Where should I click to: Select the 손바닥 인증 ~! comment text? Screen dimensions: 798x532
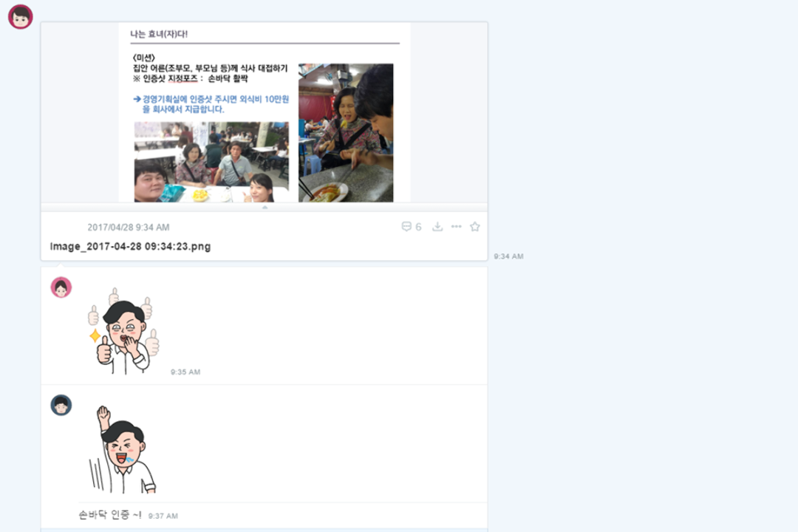(110, 515)
